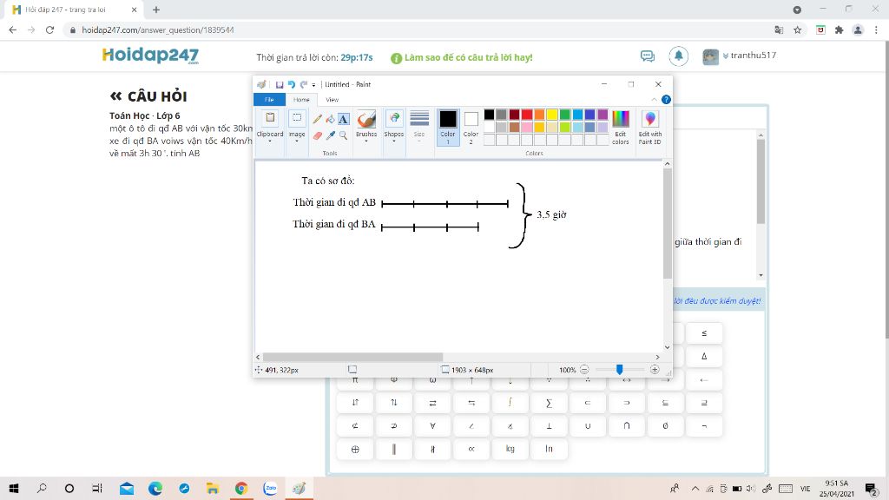The image size is (889, 500).
Task: Insert the ∀ for-all symbol key
Action: point(432,425)
